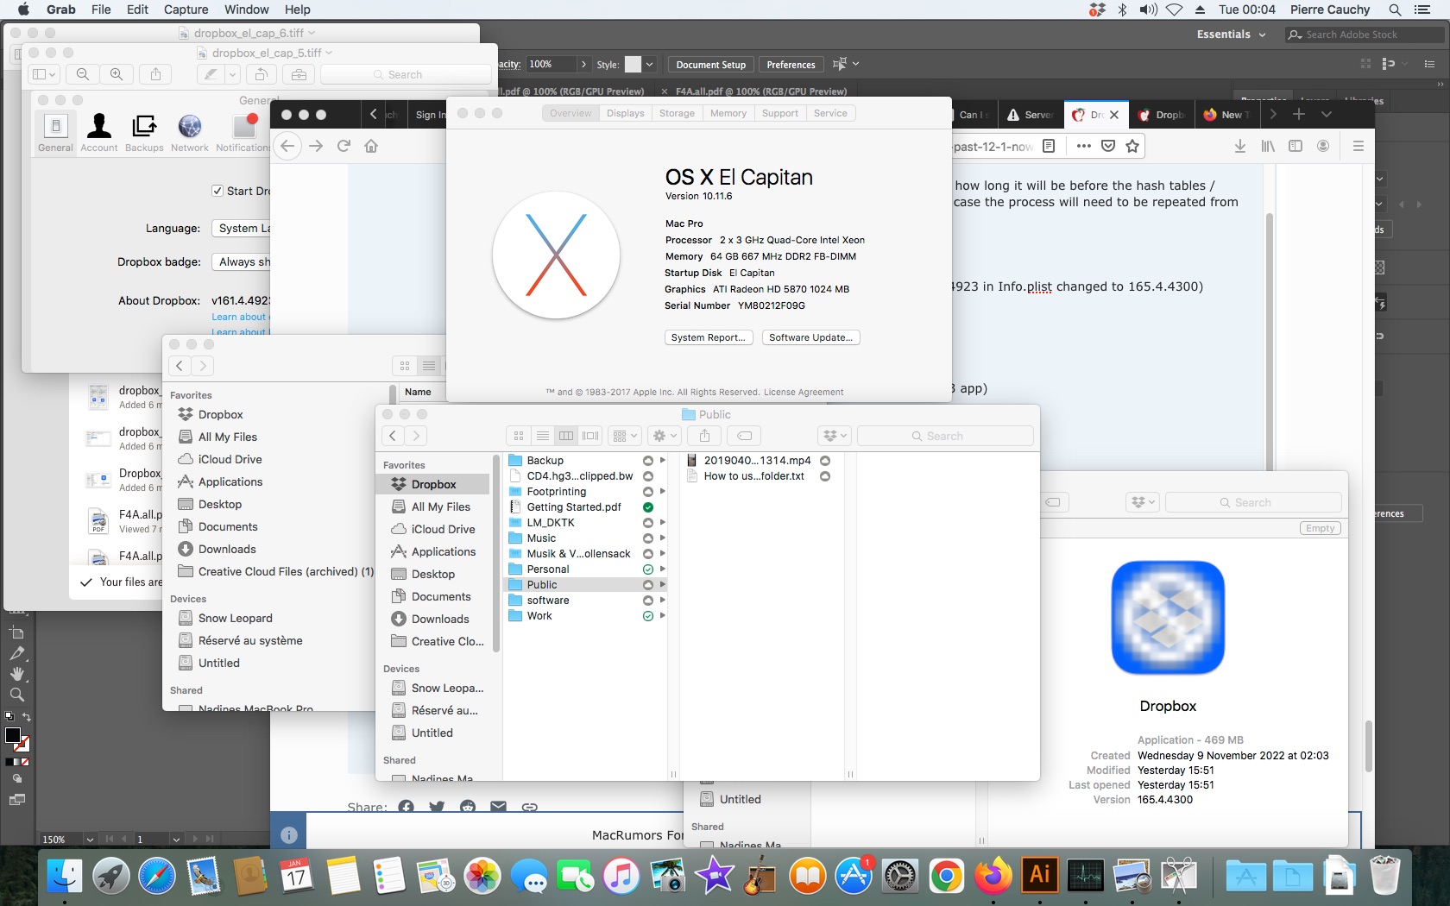1450x906 pixels.
Task: Open Finder from the Dock
Action: 65,877
